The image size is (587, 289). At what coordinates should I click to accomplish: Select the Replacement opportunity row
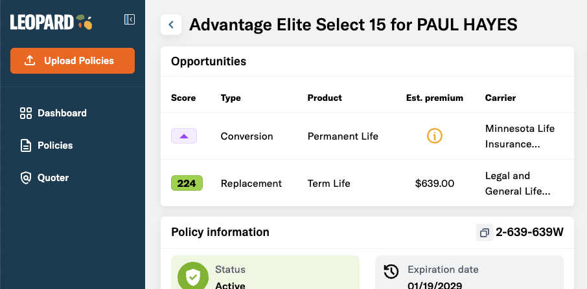(251, 184)
